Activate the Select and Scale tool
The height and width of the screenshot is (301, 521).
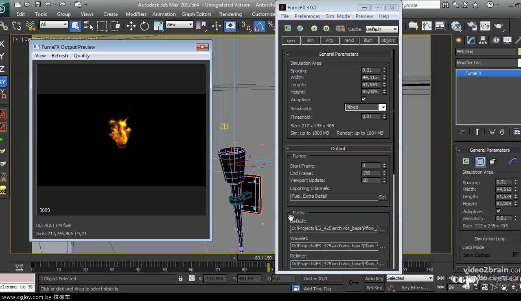tap(158, 26)
